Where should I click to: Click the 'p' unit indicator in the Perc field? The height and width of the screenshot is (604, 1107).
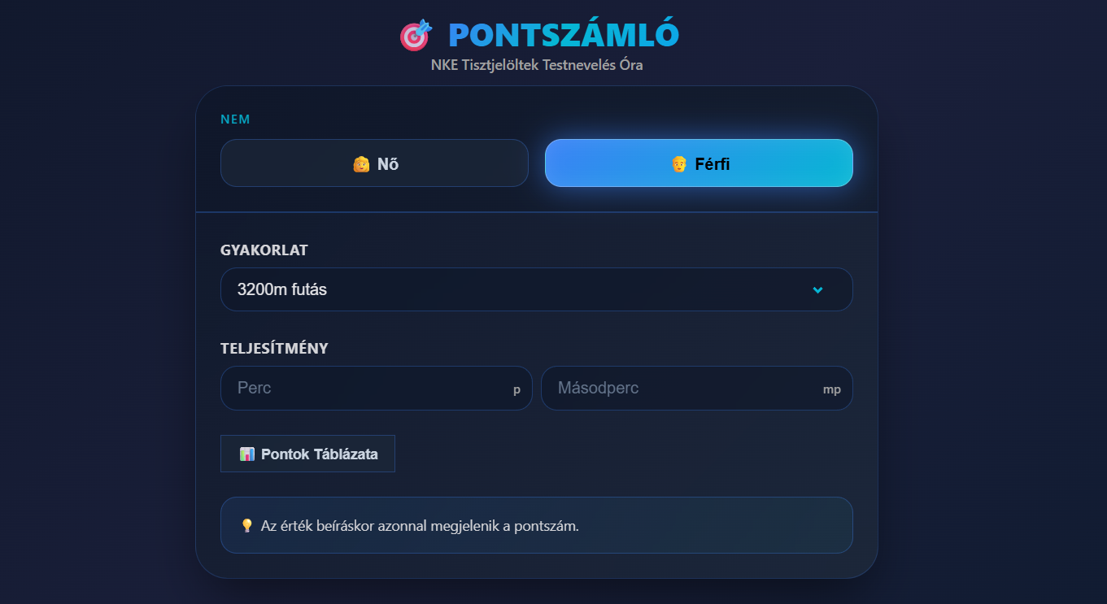pos(516,389)
